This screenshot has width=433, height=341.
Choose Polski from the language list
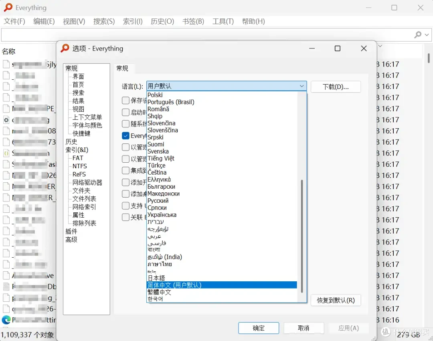click(x=222, y=95)
